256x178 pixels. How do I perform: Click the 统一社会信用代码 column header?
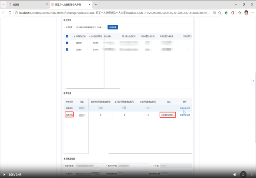coord(129,36)
